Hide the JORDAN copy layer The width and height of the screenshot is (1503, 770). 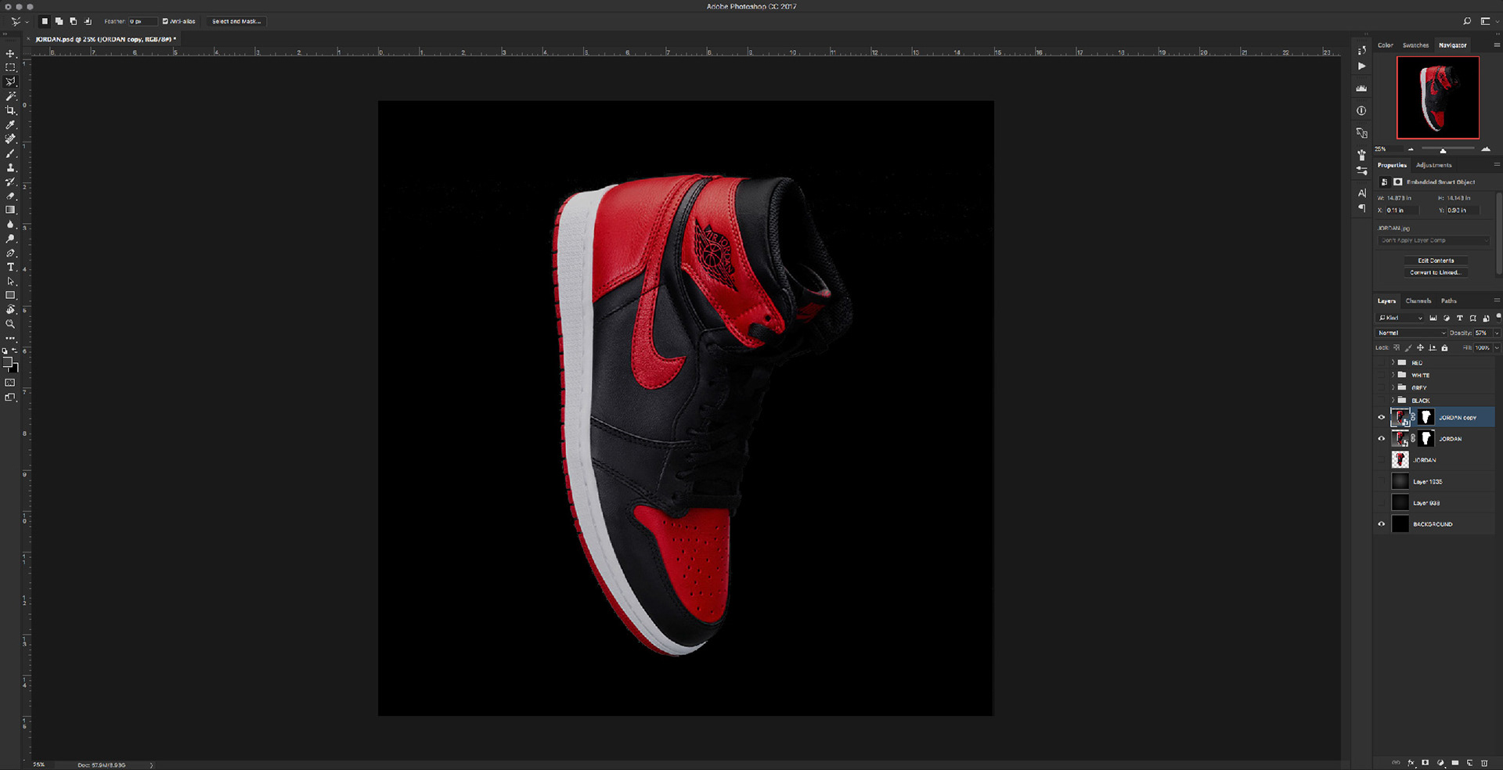point(1381,417)
